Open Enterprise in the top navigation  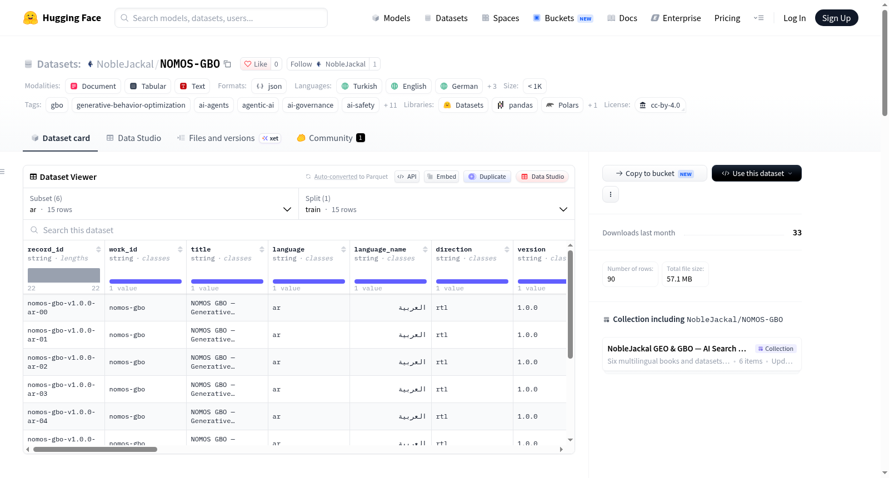coord(676,18)
